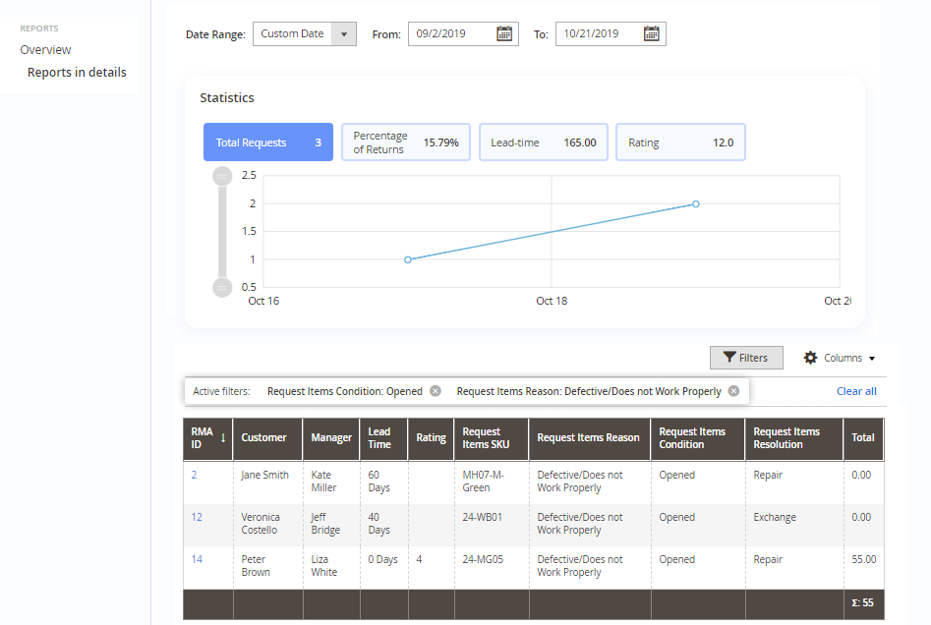931x625 pixels.
Task: Select the Lead-time statistic tab
Action: [543, 142]
